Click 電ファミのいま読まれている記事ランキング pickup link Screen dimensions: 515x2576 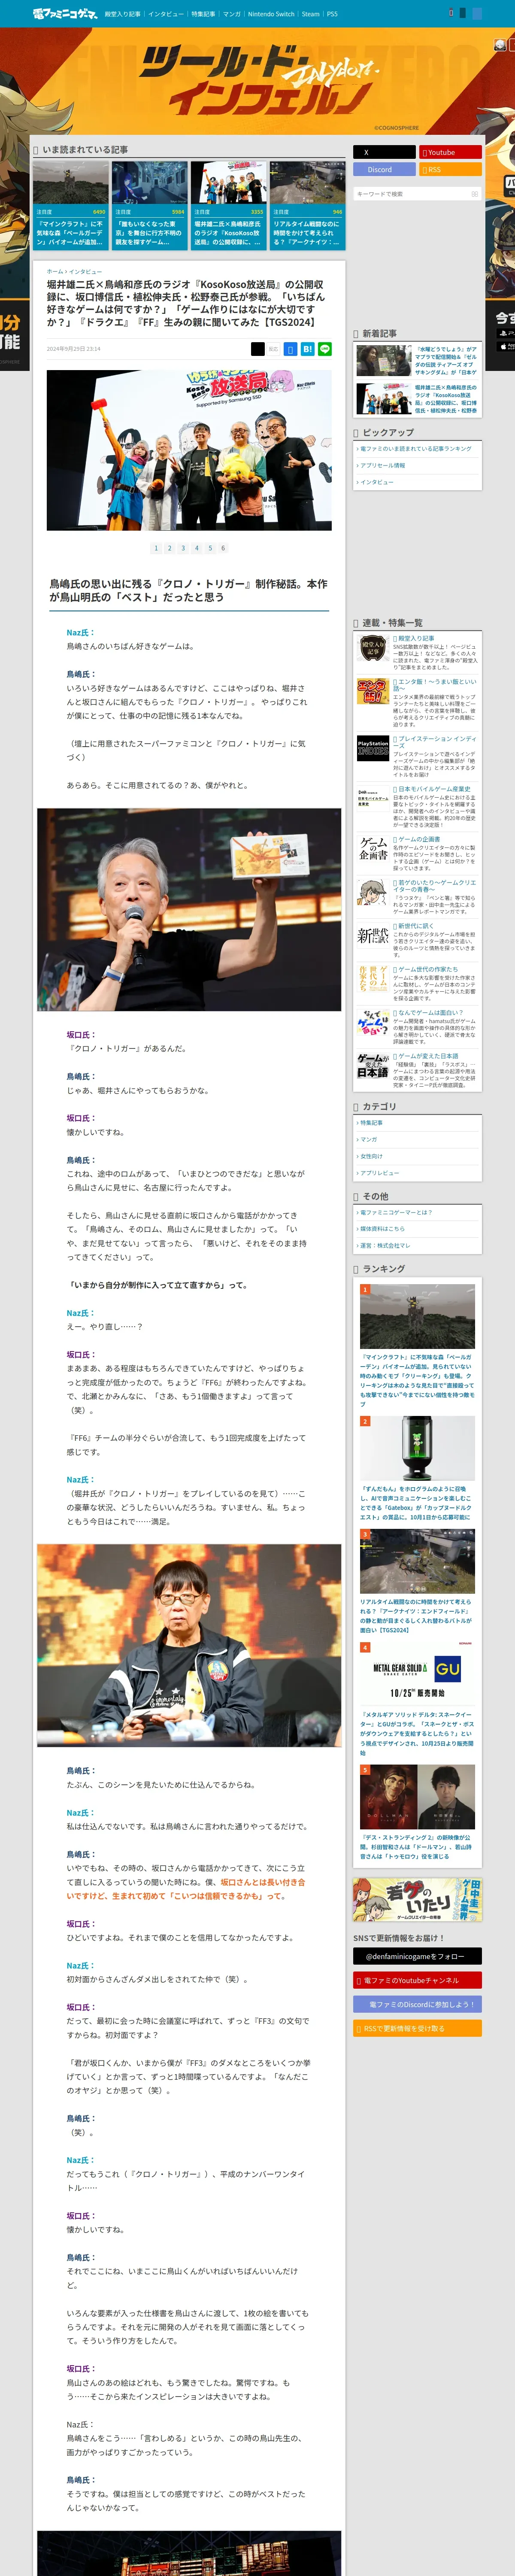tap(416, 449)
